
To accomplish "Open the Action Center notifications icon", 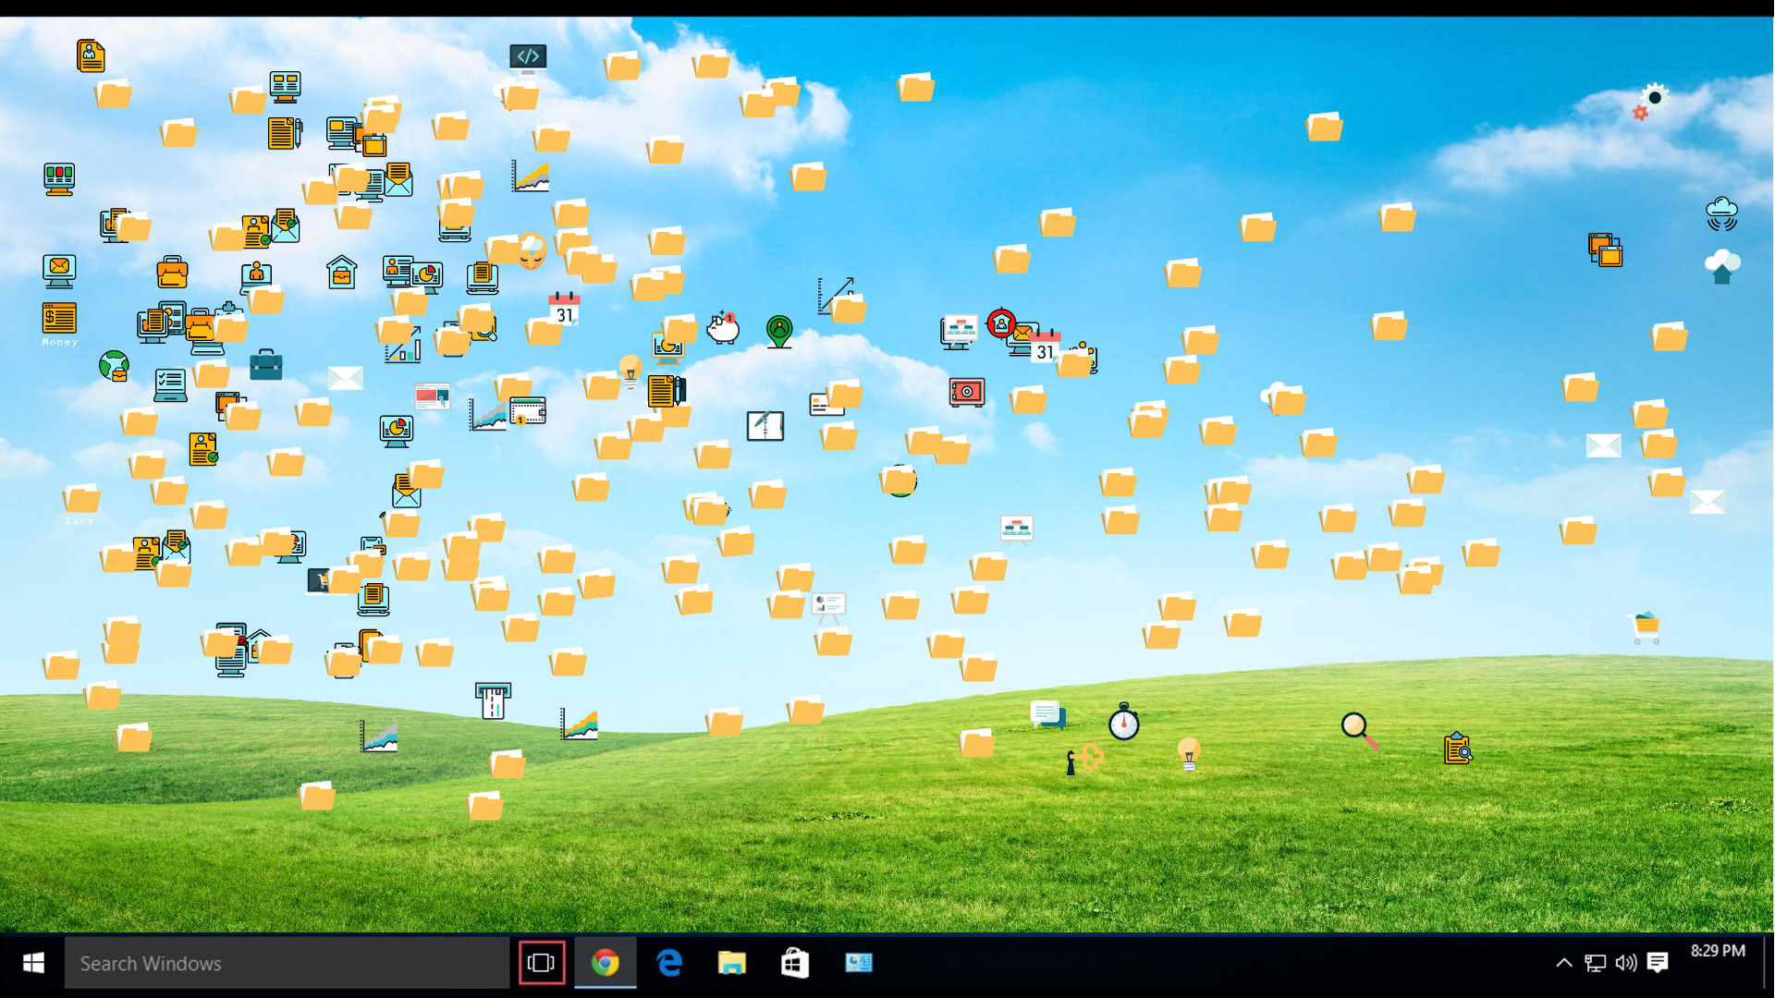I will pos(1658,963).
